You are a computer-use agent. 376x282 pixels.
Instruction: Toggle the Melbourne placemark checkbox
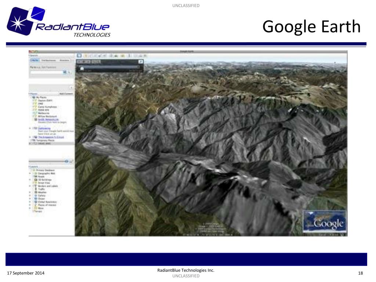(x=34, y=113)
